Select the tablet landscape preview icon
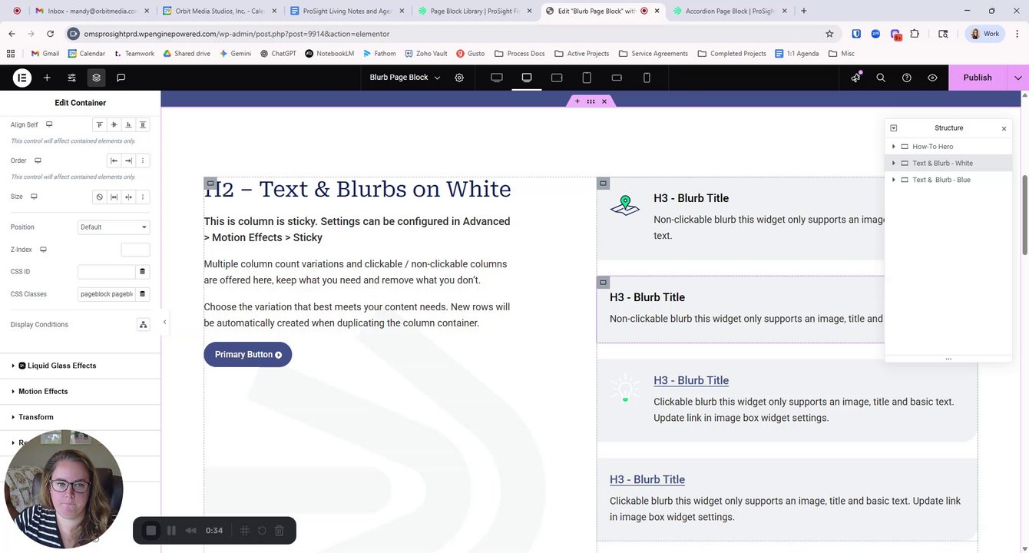 coord(557,78)
